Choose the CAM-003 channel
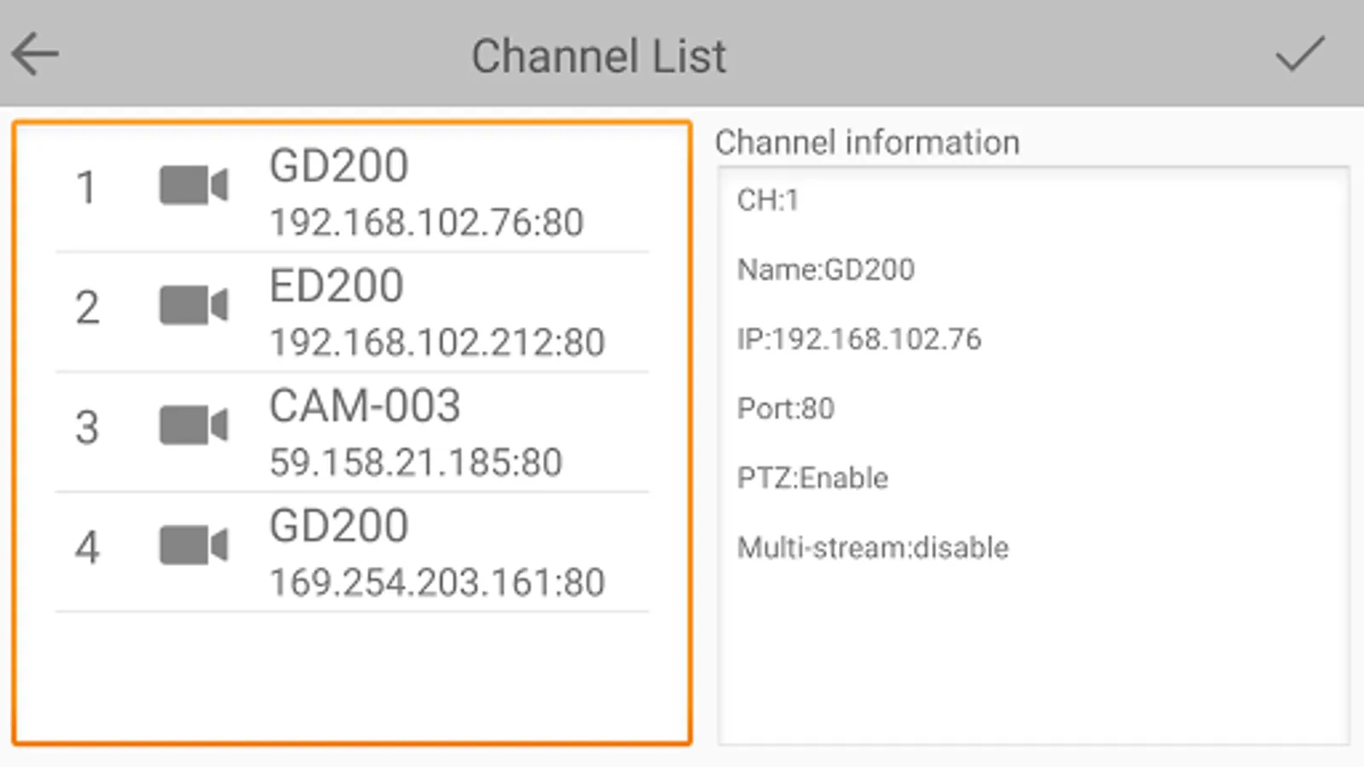The height and width of the screenshot is (767, 1364). (x=365, y=407)
